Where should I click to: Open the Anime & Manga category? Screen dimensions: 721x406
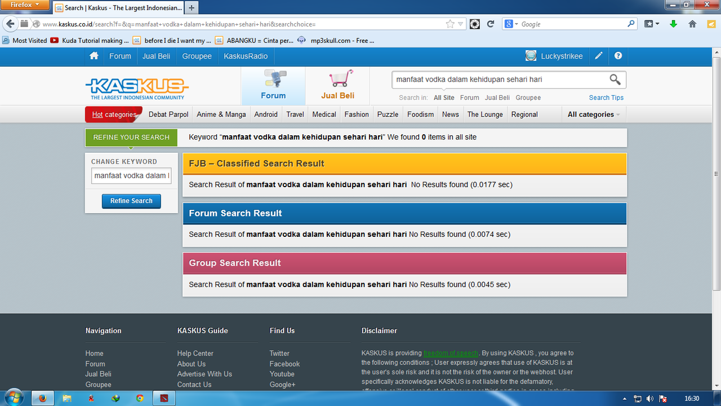[x=221, y=114]
